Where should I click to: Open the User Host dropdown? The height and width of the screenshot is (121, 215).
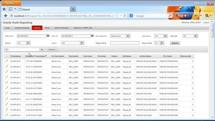[190, 36]
